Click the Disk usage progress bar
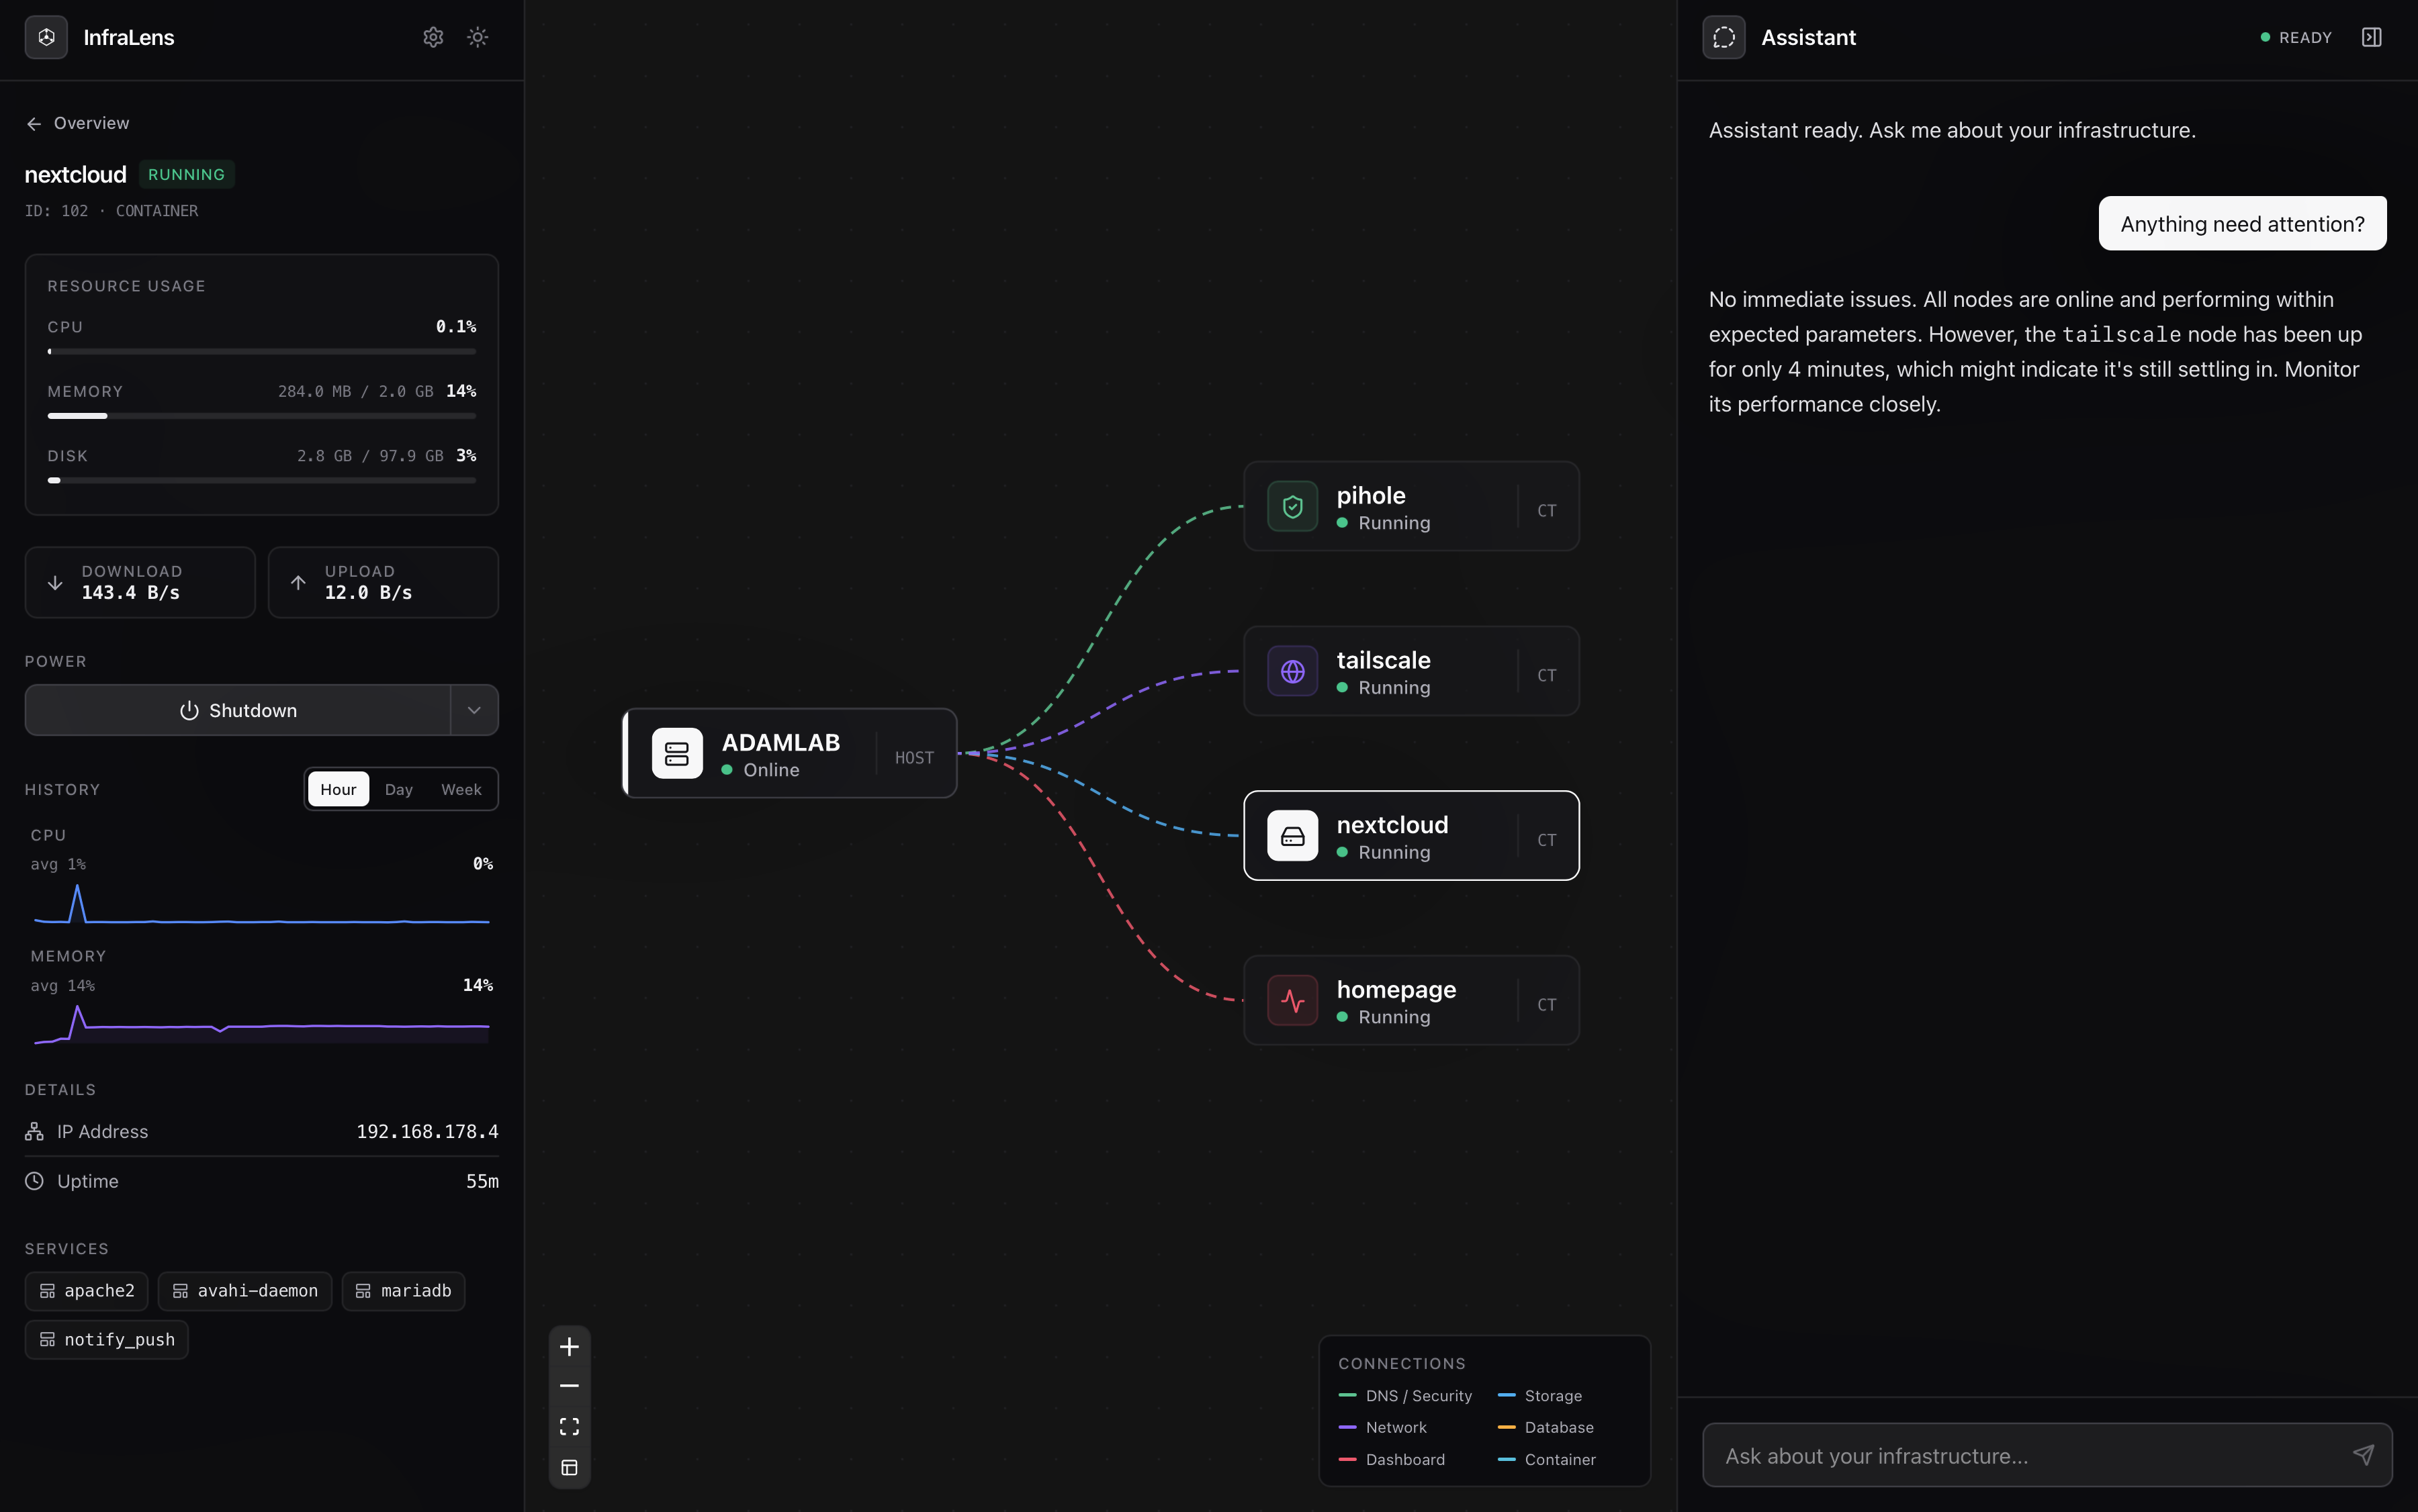The width and height of the screenshot is (2418, 1512). tap(262, 480)
